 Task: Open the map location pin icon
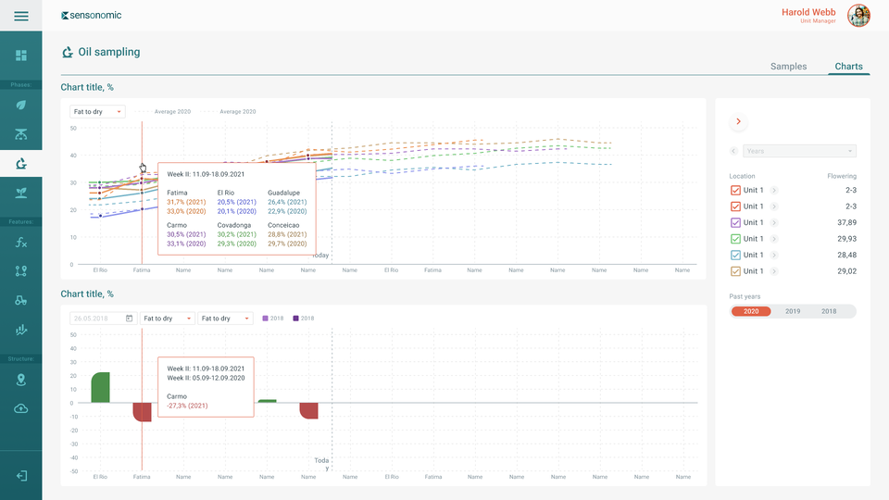tap(20, 380)
